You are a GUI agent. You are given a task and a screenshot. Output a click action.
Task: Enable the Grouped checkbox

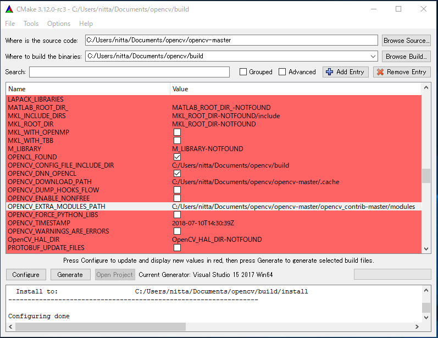(243, 72)
